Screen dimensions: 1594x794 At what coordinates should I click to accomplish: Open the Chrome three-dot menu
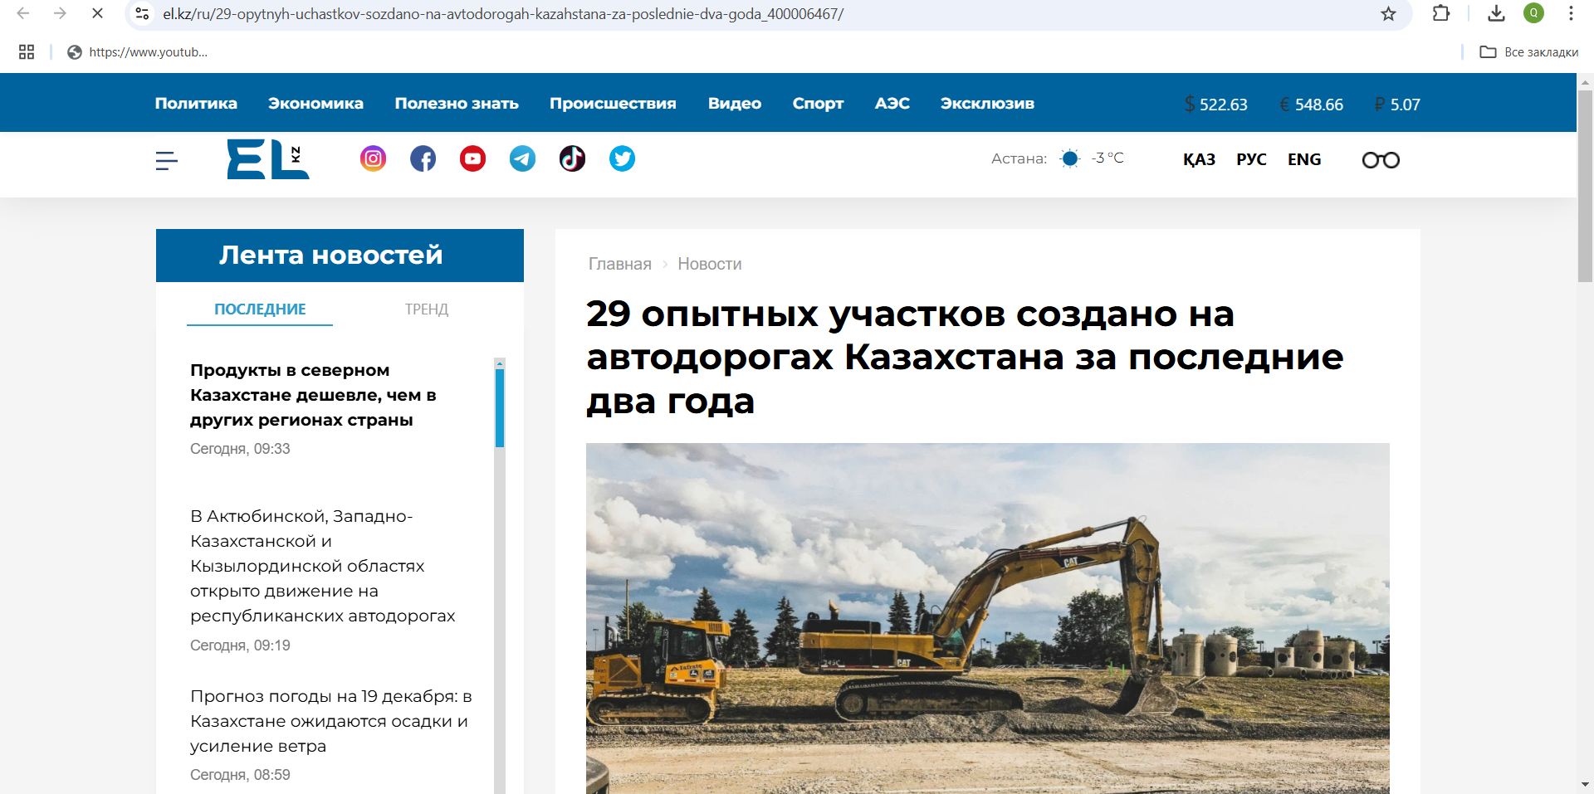1571,13
